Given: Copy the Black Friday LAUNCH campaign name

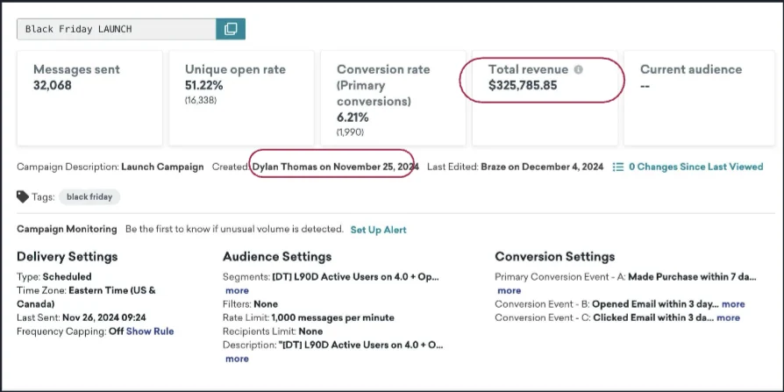Looking at the screenshot, I should [x=231, y=29].
